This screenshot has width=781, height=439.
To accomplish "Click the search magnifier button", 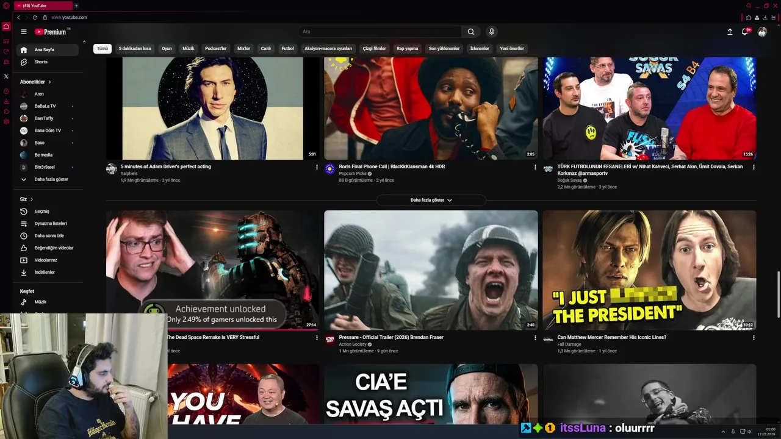I will pos(471,32).
